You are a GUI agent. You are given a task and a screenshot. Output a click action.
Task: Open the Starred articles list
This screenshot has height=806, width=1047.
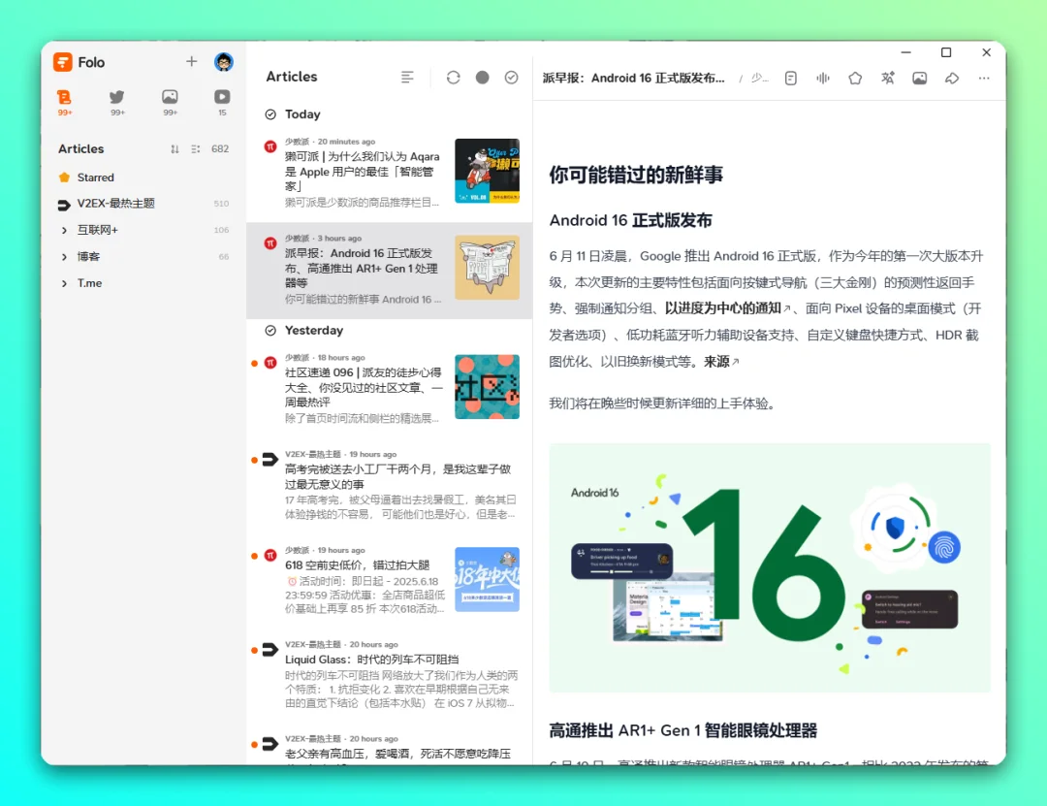(95, 177)
